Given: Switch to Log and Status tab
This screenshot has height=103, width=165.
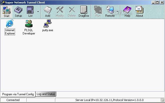Looking at the screenshot, I should (x=46, y=94).
